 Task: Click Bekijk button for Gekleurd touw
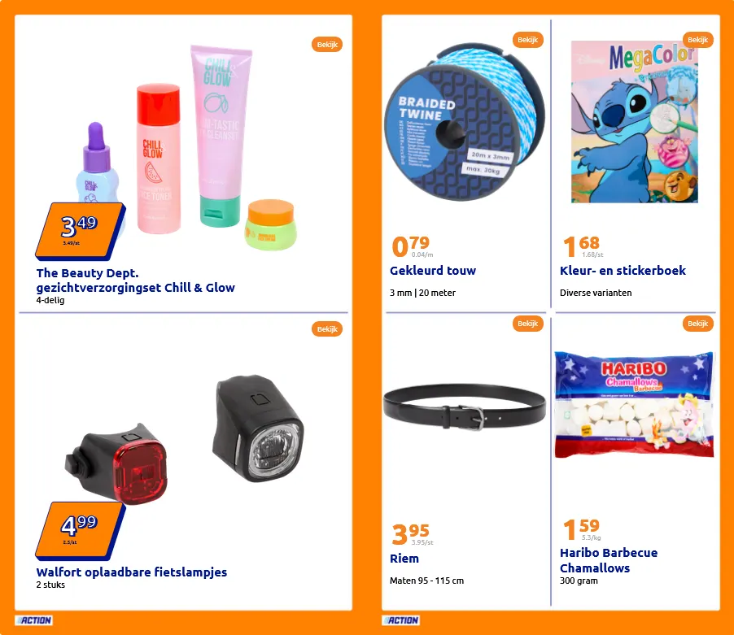coord(527,40)
